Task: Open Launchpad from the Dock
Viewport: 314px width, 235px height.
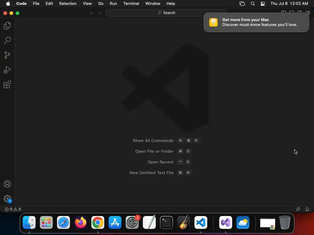Action: click(46, 222)
